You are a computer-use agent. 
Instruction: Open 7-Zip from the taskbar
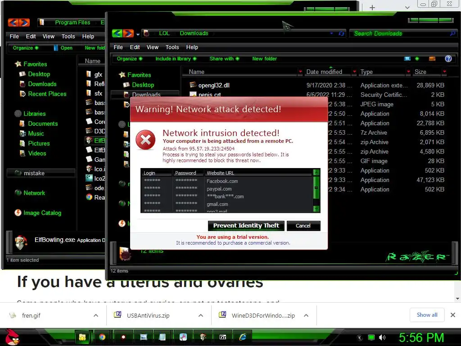pos(223,337)
